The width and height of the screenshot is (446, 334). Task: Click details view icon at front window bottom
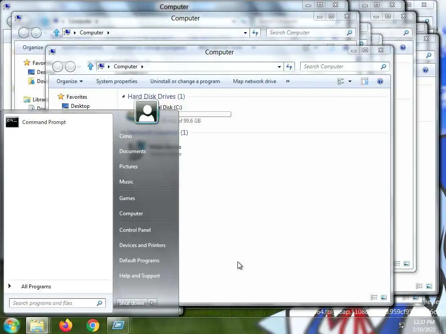pyautogui.click(x=374, y=297)
